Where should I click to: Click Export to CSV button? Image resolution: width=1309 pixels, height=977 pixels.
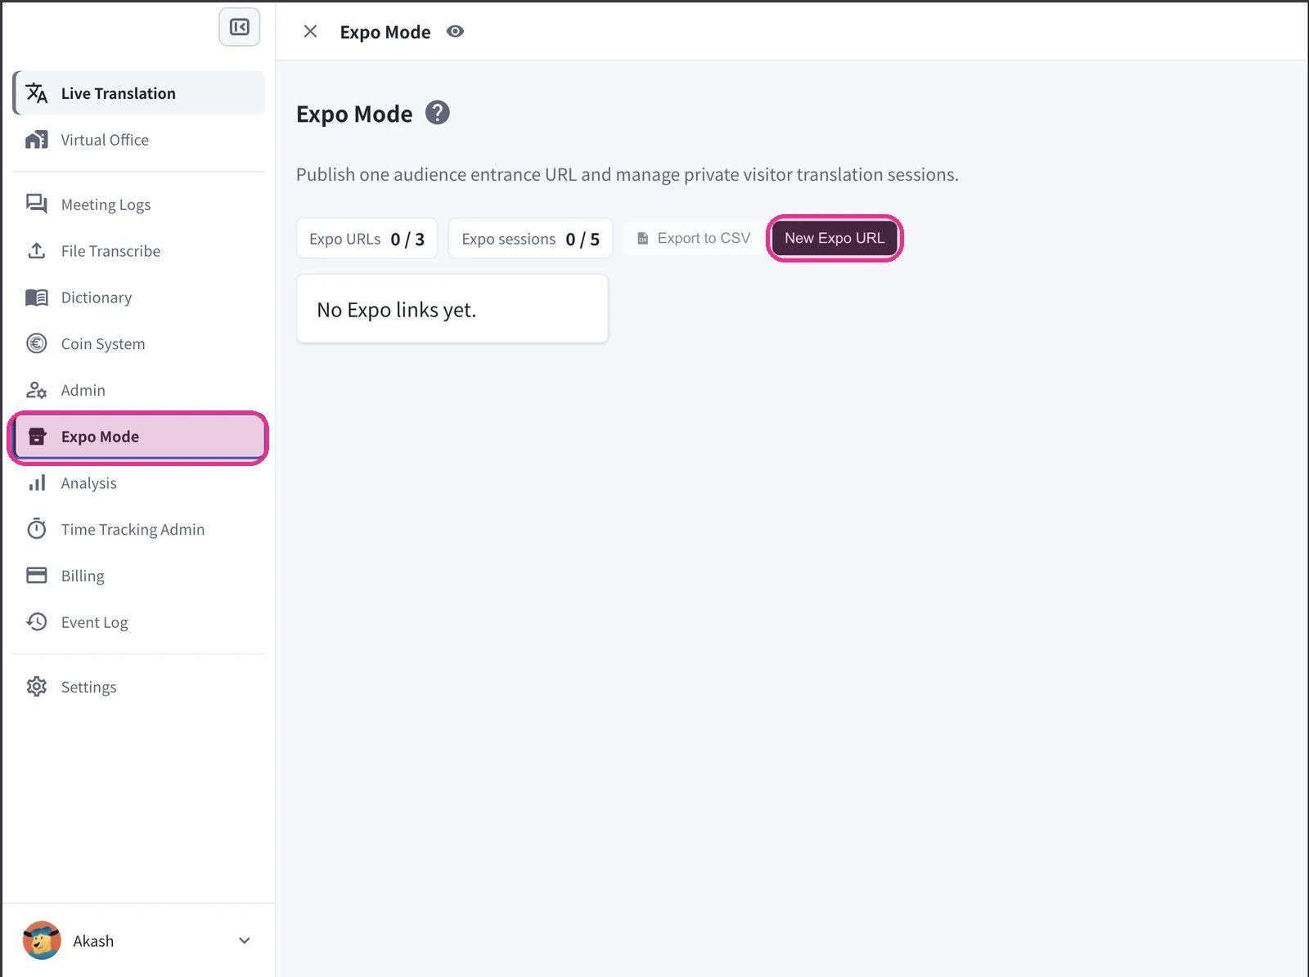click(694, 238)
